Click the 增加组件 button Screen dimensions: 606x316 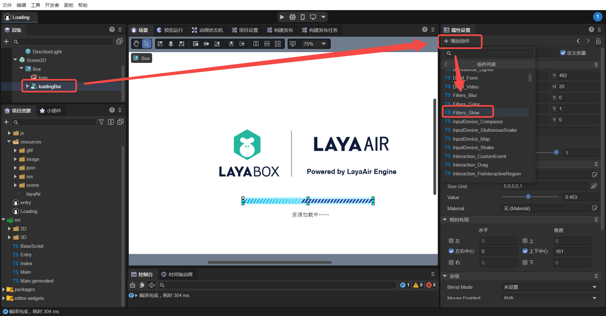(x=460, y=41)
